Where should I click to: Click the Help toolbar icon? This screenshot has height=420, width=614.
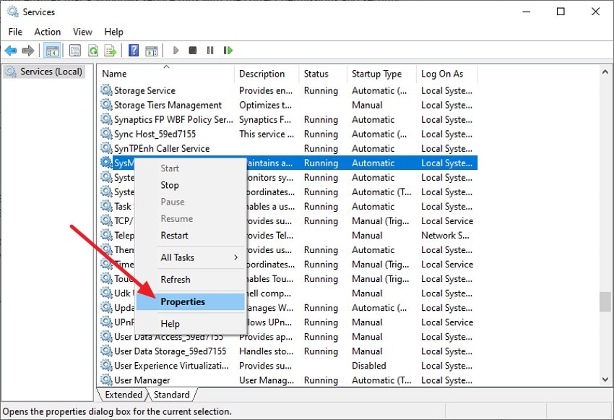click(x=132, y=50)
